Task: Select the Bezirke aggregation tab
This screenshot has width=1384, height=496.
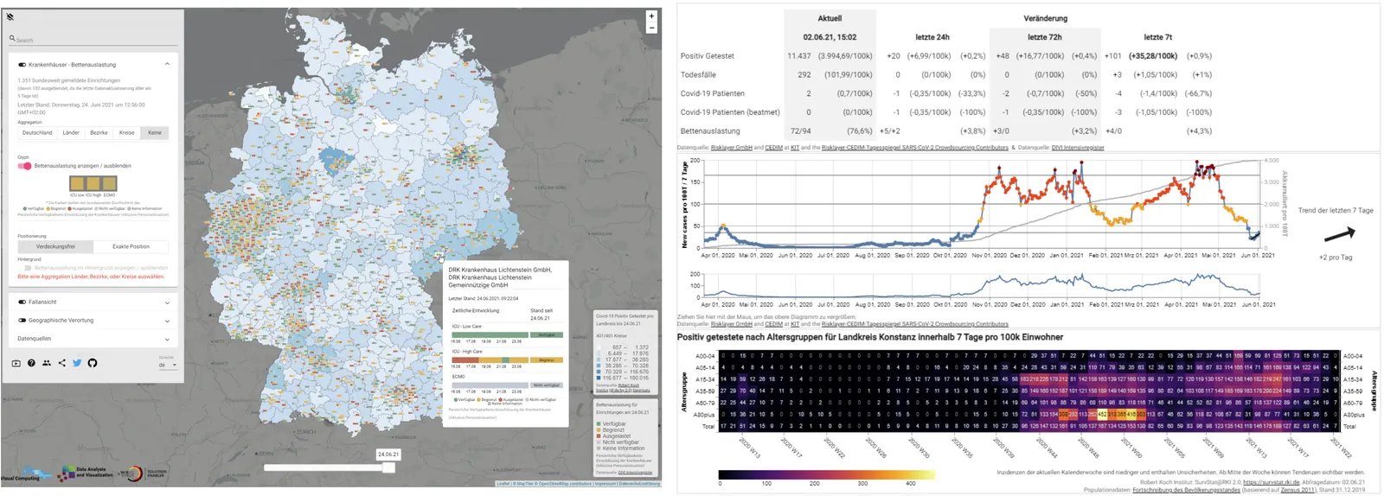Action: (99, 133)
